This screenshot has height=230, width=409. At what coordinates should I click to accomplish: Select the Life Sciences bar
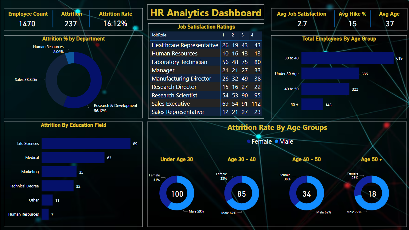coord(86,143)
